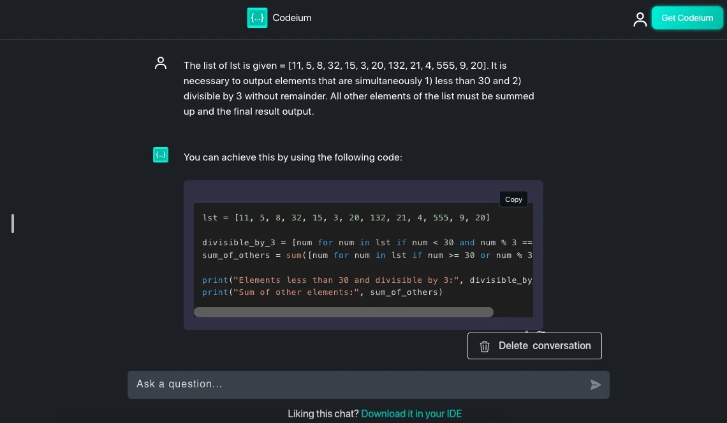Copy the code with the Copy button

pyautogui.click(x=513, y=199)
